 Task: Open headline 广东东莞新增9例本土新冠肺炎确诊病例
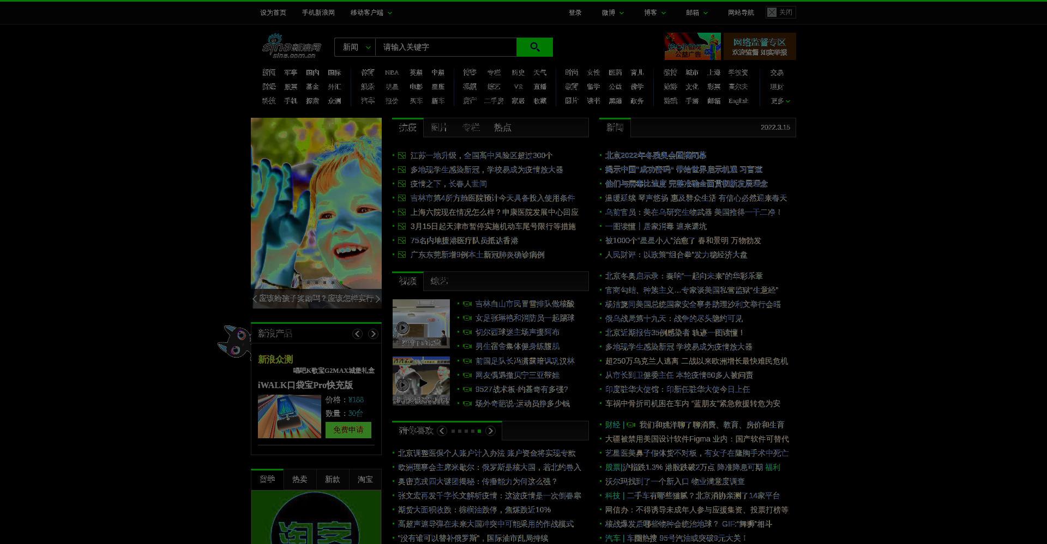pos(477,255)
